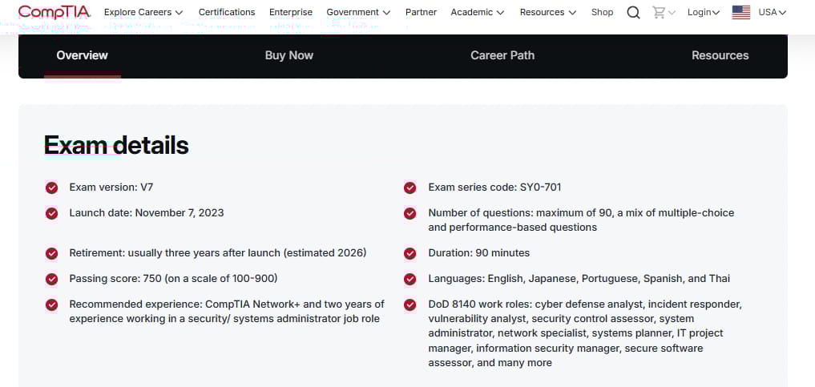Click checkmark icon beside Launch date
The height and width of the screenshot is (387, 815).
[x=51, y=213]
